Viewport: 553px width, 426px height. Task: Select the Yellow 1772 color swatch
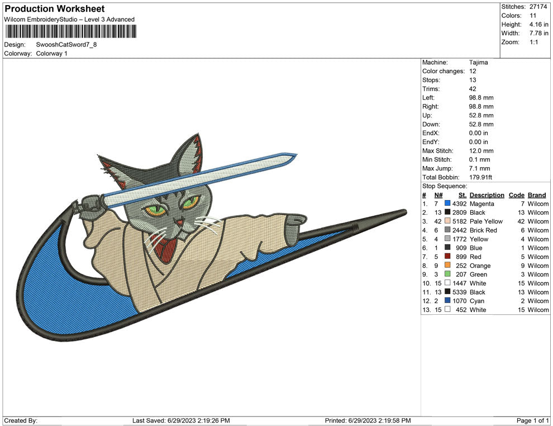(447, 239)
